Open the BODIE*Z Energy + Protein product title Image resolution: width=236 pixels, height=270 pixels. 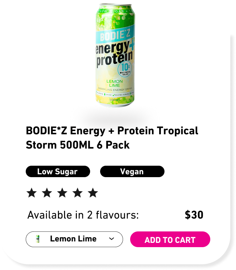pyautogui.click(x=112, y=138)
